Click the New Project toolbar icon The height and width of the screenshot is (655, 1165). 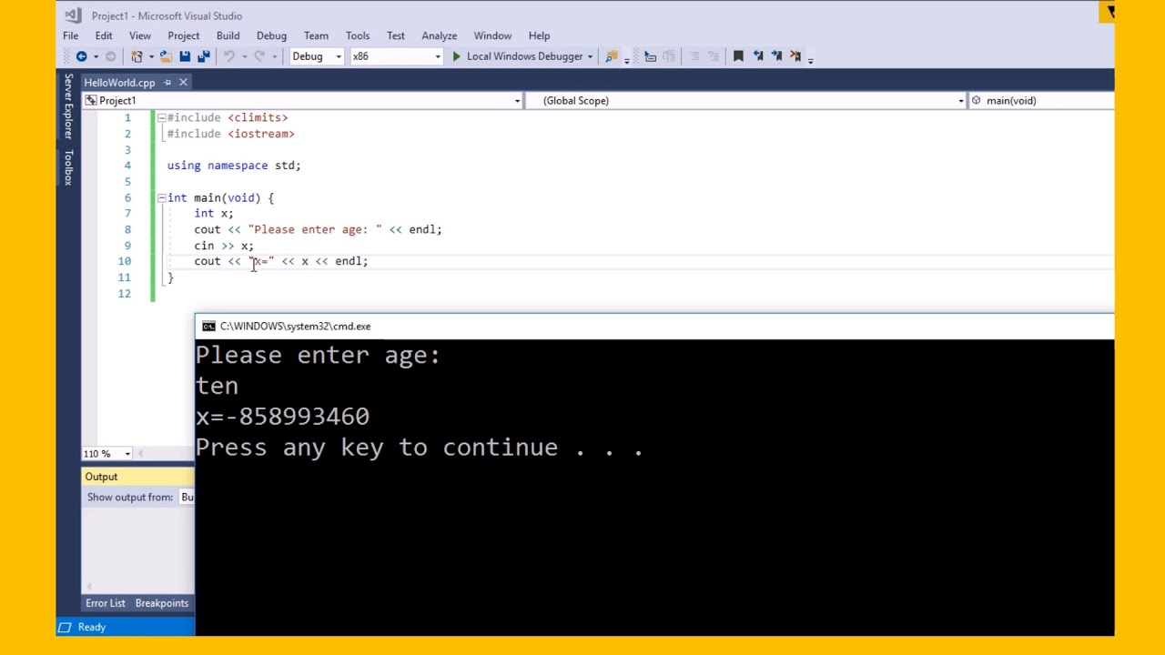[137, 56]
